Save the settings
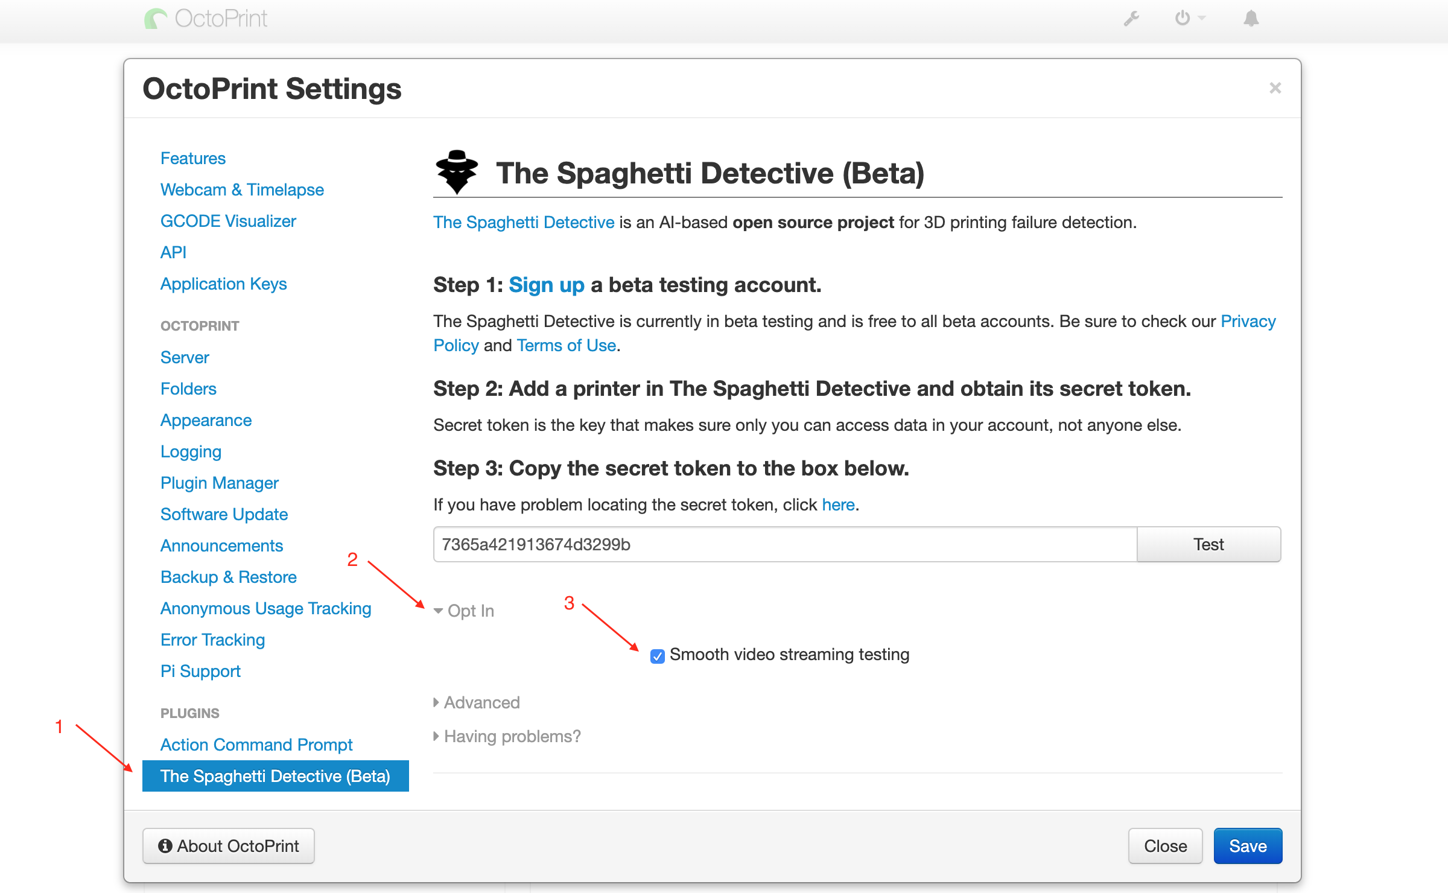The height and width of the screenshot is (893, 1448). 1248,846
